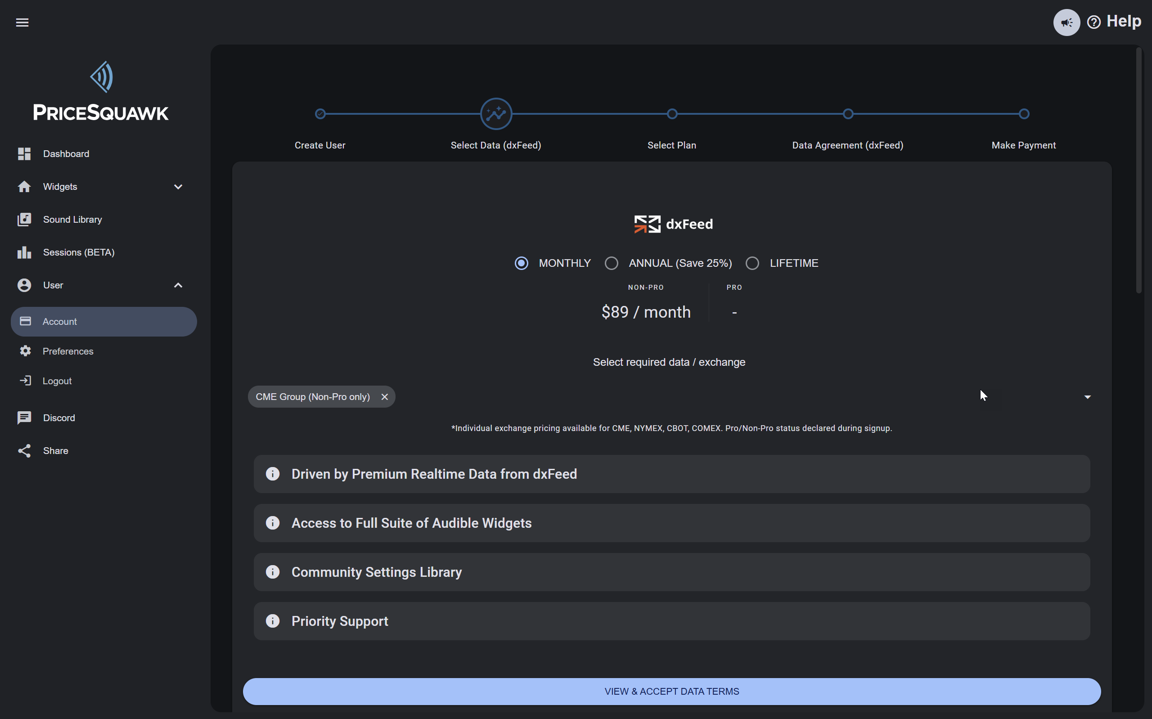The width and height of the screenshot is (1152, 719).
Task: Open Sound Library in sidebar
Action: (72, 219)
